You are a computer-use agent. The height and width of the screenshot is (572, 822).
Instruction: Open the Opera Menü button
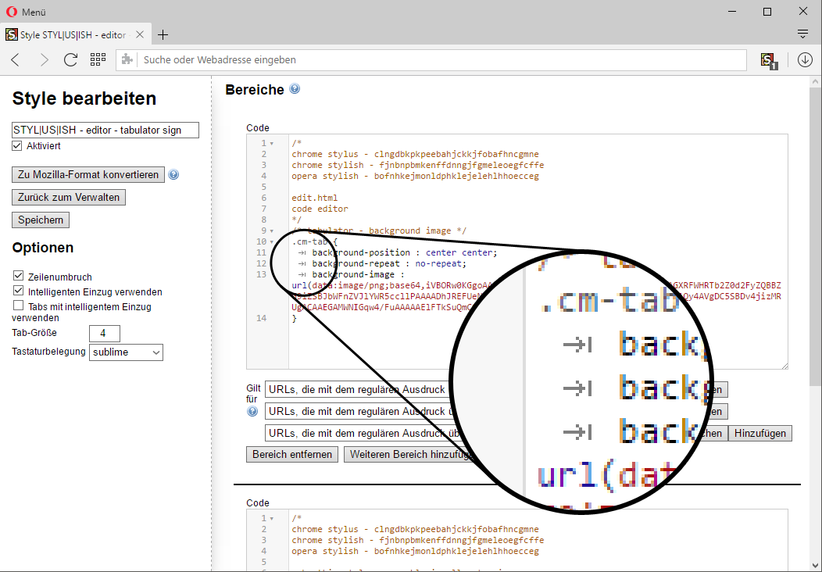(x=27, y=11)
